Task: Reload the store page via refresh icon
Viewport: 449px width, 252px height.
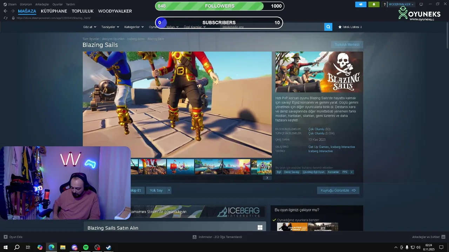Action: [5, 18]
